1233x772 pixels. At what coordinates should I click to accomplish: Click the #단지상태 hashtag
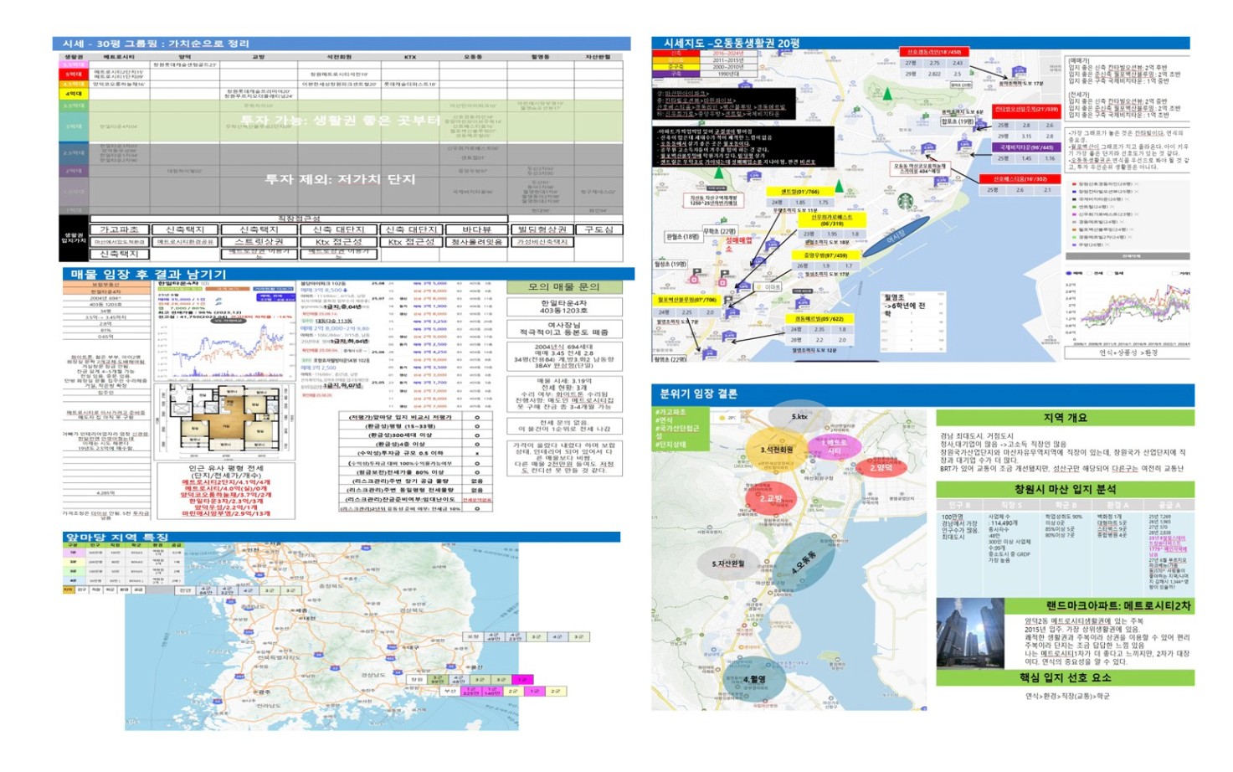[670, 445]
